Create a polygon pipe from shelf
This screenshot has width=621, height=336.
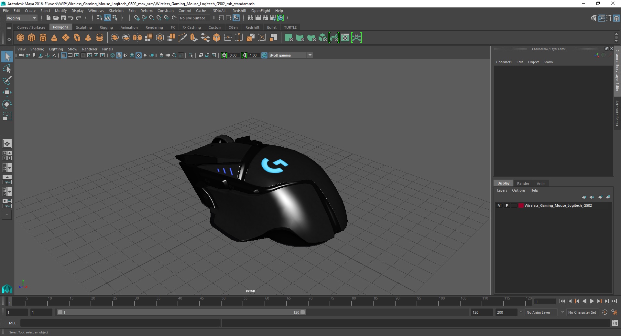click(100, 38)
